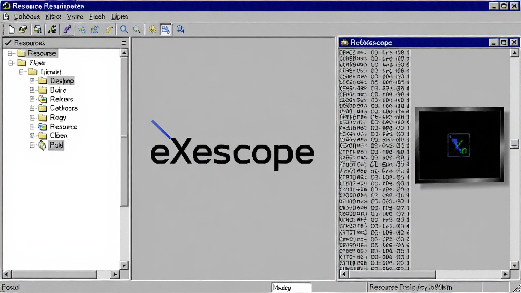This screenshot has height=293, width=521.
Task: Click the light blue icon after purple pen
Action: (82, 30)
